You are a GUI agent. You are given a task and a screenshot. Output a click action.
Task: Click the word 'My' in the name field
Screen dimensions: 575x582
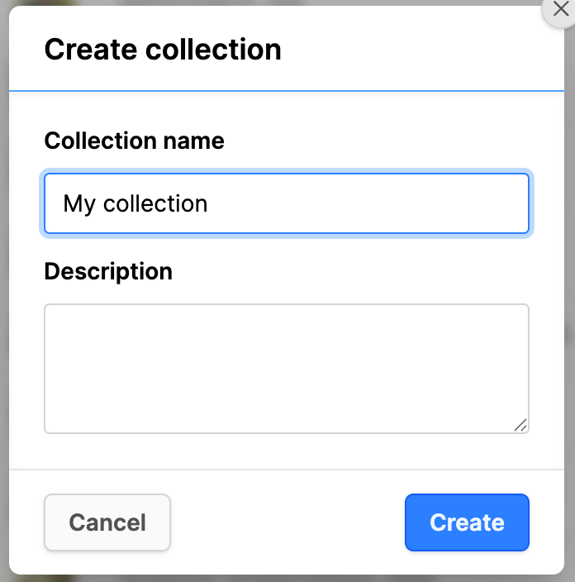79,203
